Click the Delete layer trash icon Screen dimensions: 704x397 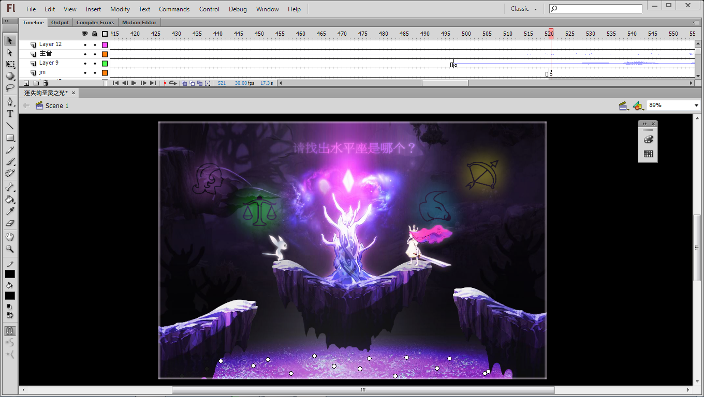point(46,83)
